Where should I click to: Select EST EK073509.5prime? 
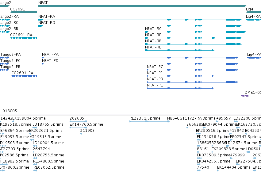pos(213,155)
